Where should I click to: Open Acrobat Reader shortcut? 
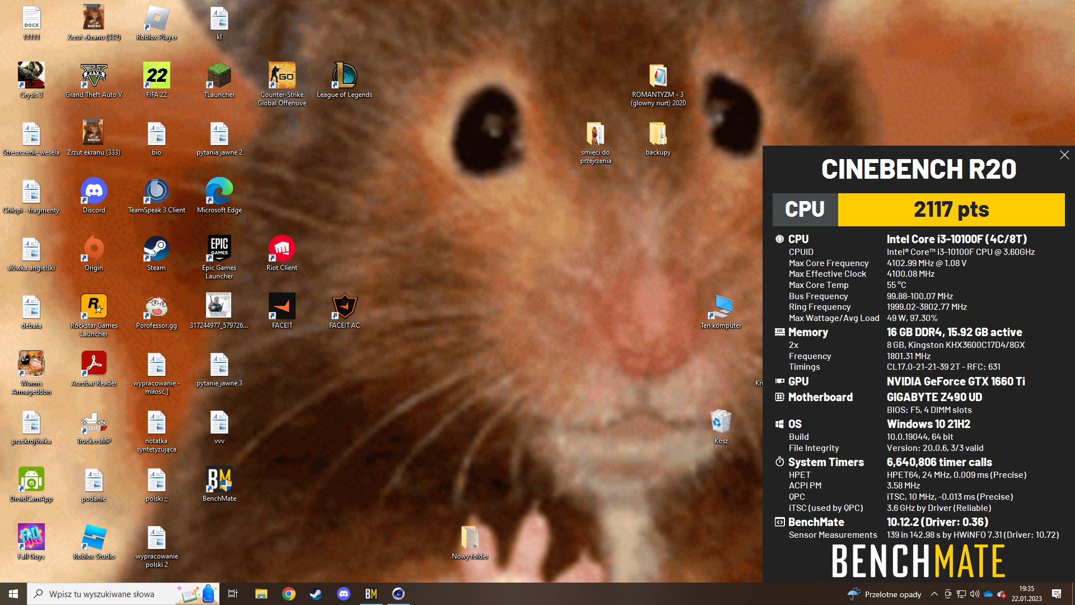[94, 369]
